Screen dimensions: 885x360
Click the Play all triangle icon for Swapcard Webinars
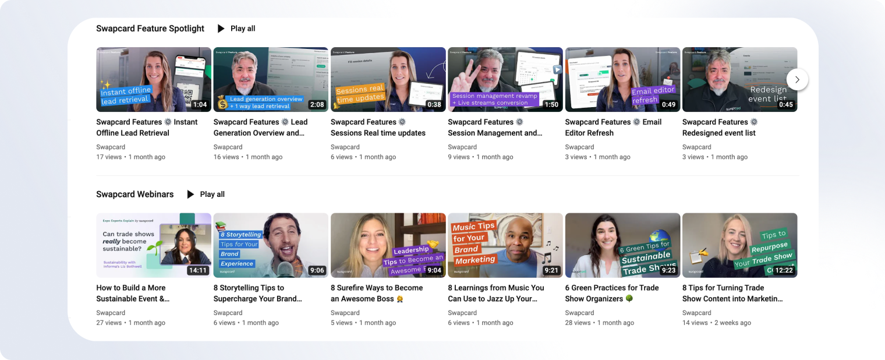point(190,195)
